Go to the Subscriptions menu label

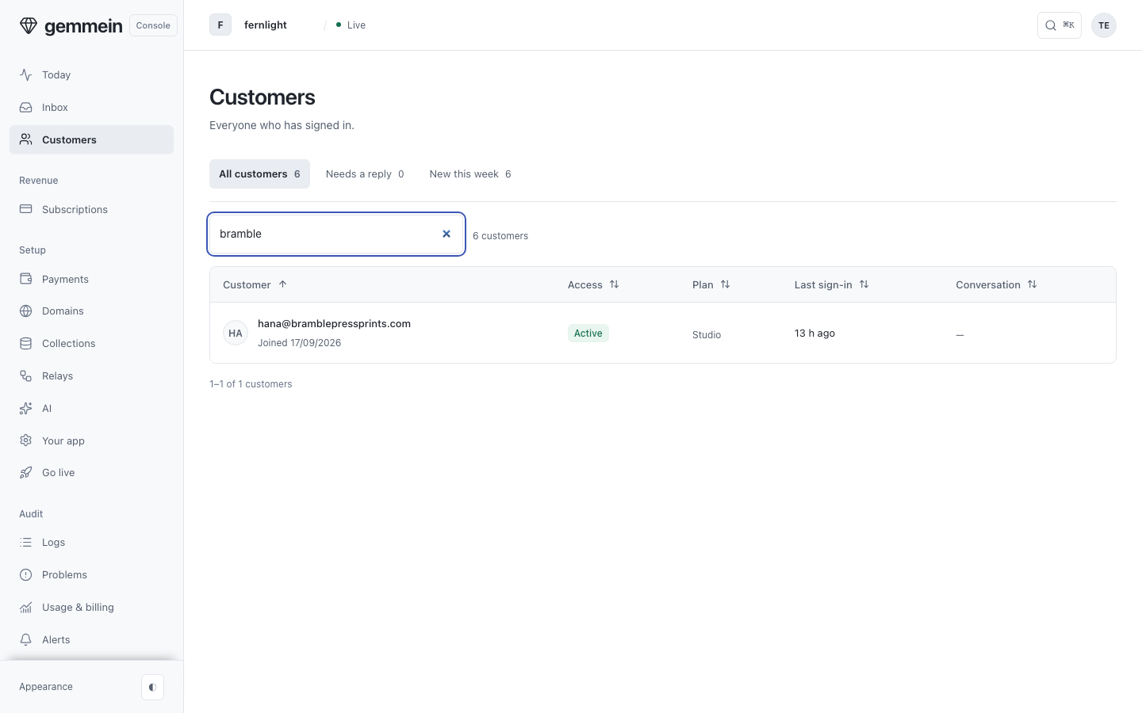click(x=75, y=209)
